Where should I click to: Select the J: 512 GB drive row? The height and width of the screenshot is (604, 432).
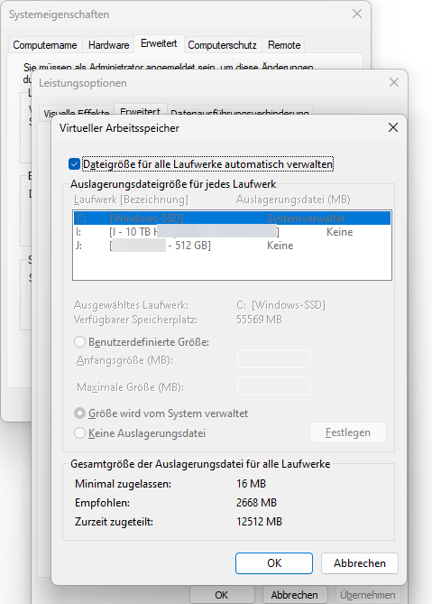tap(232, 246)
